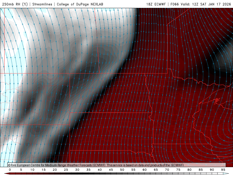Click the "95" value on the color scale
The height and width of the screenshot is (175, 233).
coord(223,170)
